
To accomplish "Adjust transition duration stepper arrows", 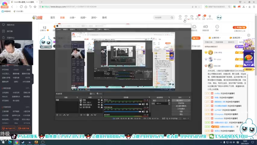I will [169, 103].
